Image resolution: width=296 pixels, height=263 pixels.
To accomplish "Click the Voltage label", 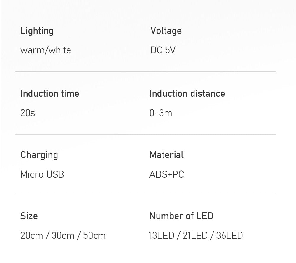I will [166, 31].
